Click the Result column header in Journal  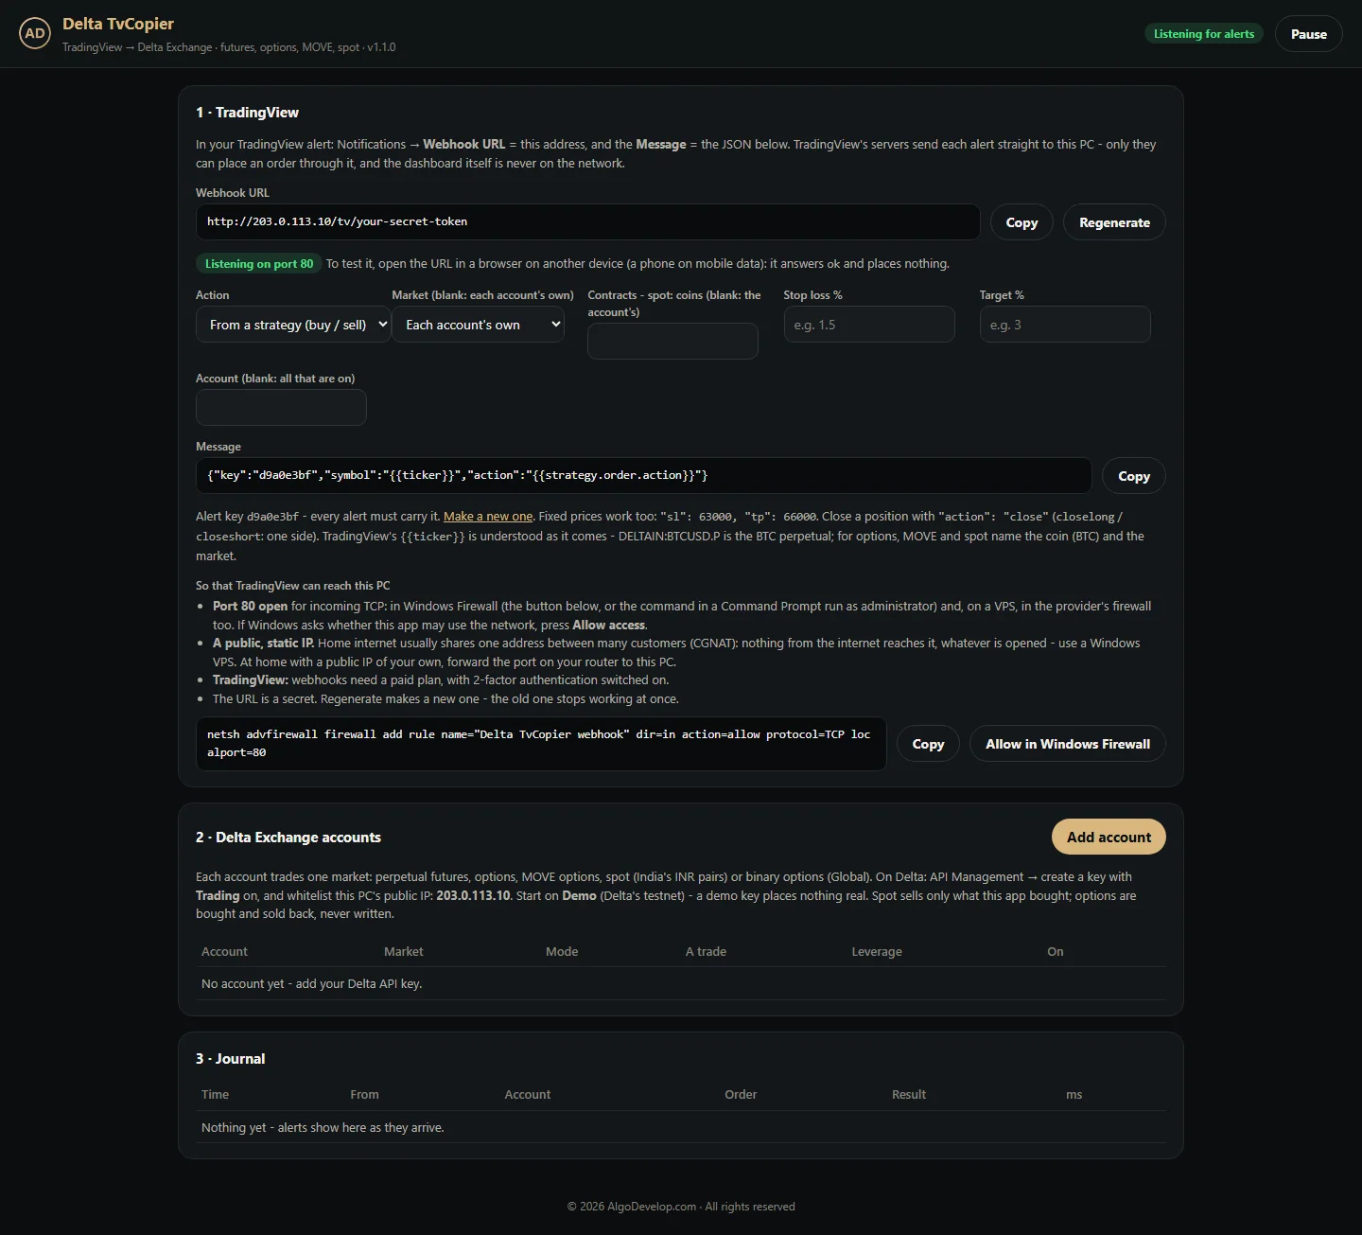[909, 1094]
